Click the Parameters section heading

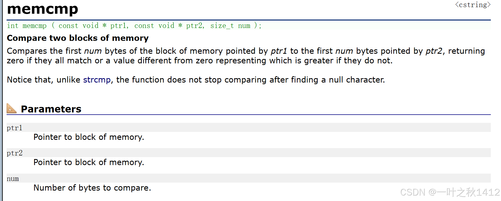coord(51,109)
